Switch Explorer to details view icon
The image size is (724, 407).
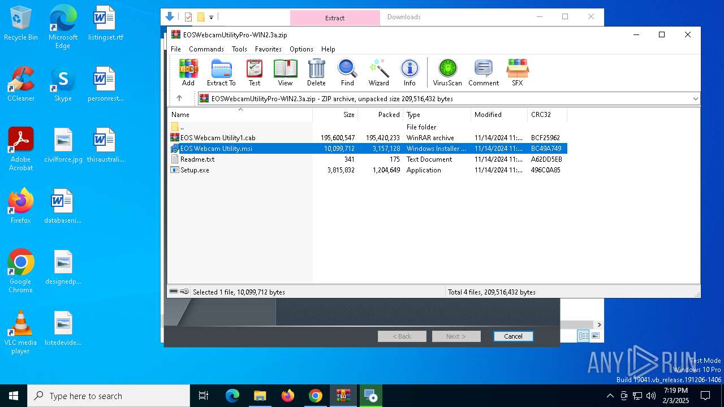point(583,336)
